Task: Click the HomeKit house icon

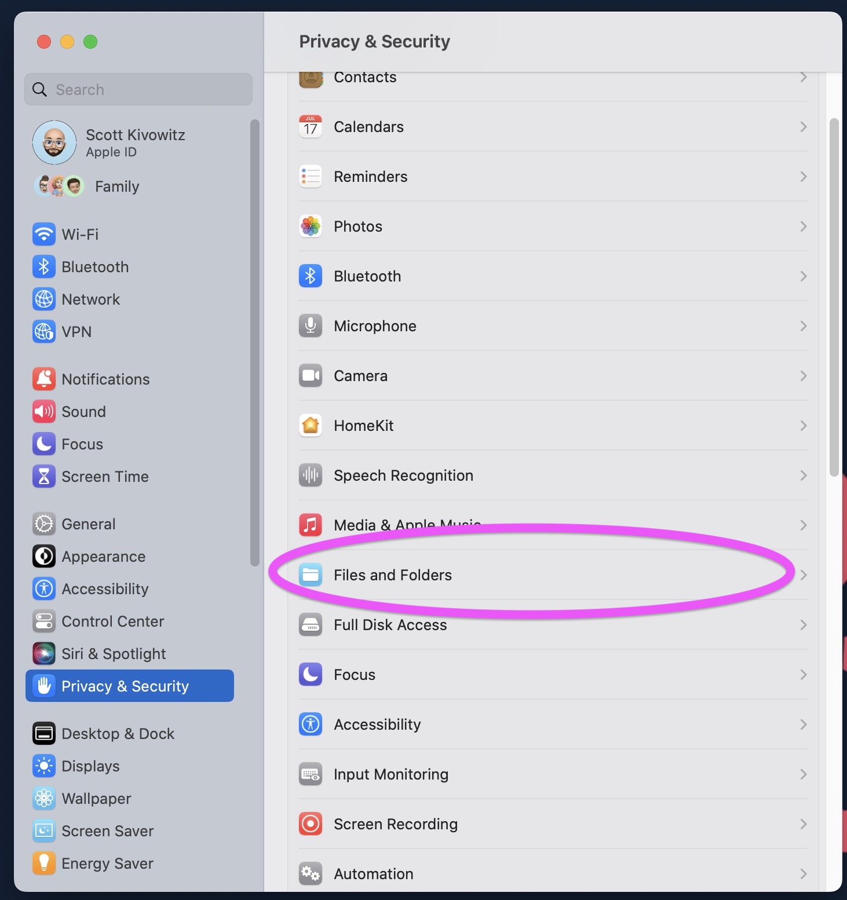Action: click(x=311, y=425)
